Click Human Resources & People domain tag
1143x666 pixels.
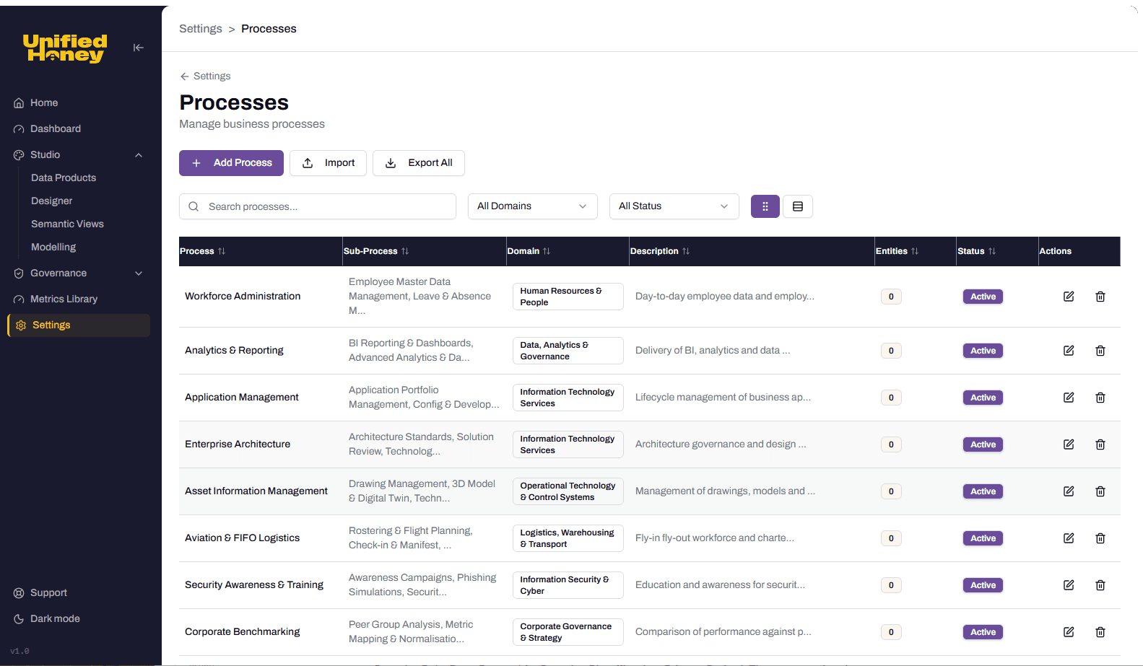tap(568, 297)
